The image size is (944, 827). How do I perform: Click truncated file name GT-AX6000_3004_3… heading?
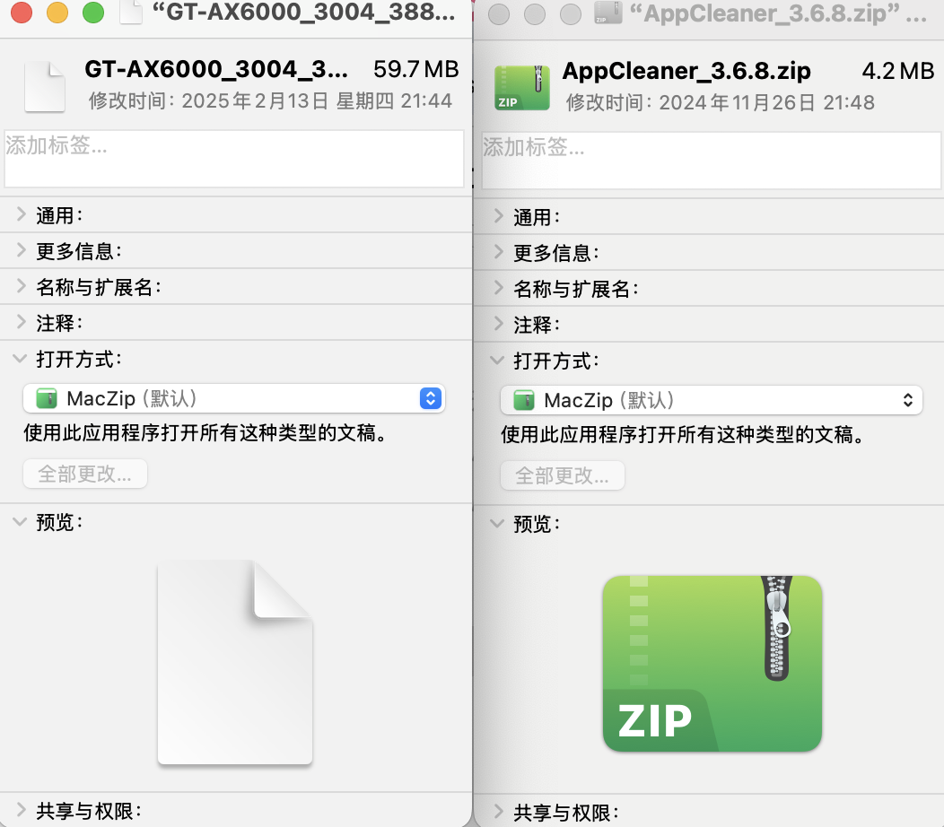tap(216, 69)
